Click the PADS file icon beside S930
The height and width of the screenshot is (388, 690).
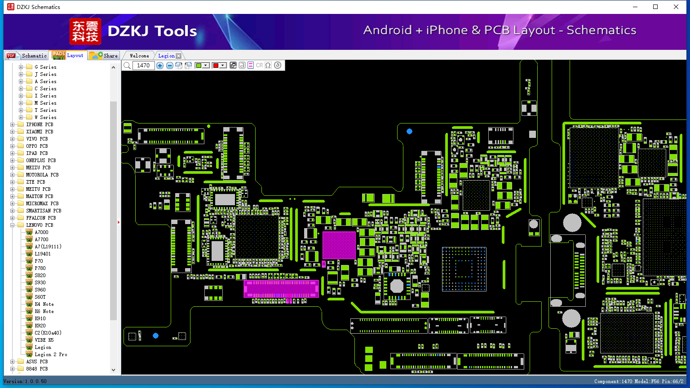[29, 282]
